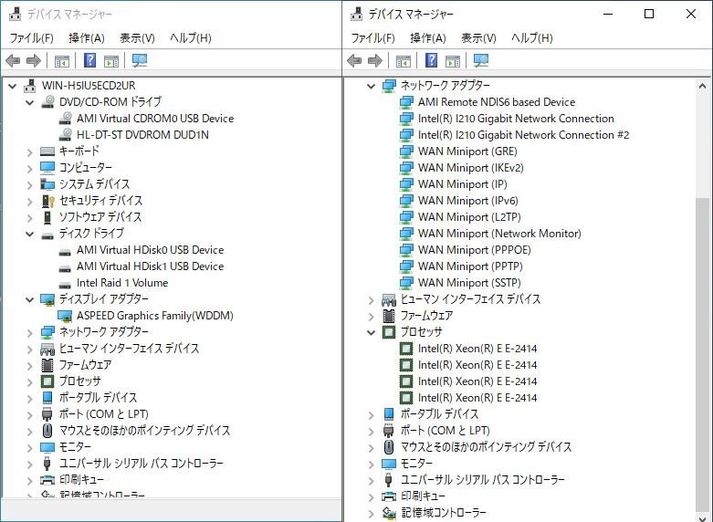Click the キーボード keyboard icon in left window

pyautogui.click(x=47, y=151)
